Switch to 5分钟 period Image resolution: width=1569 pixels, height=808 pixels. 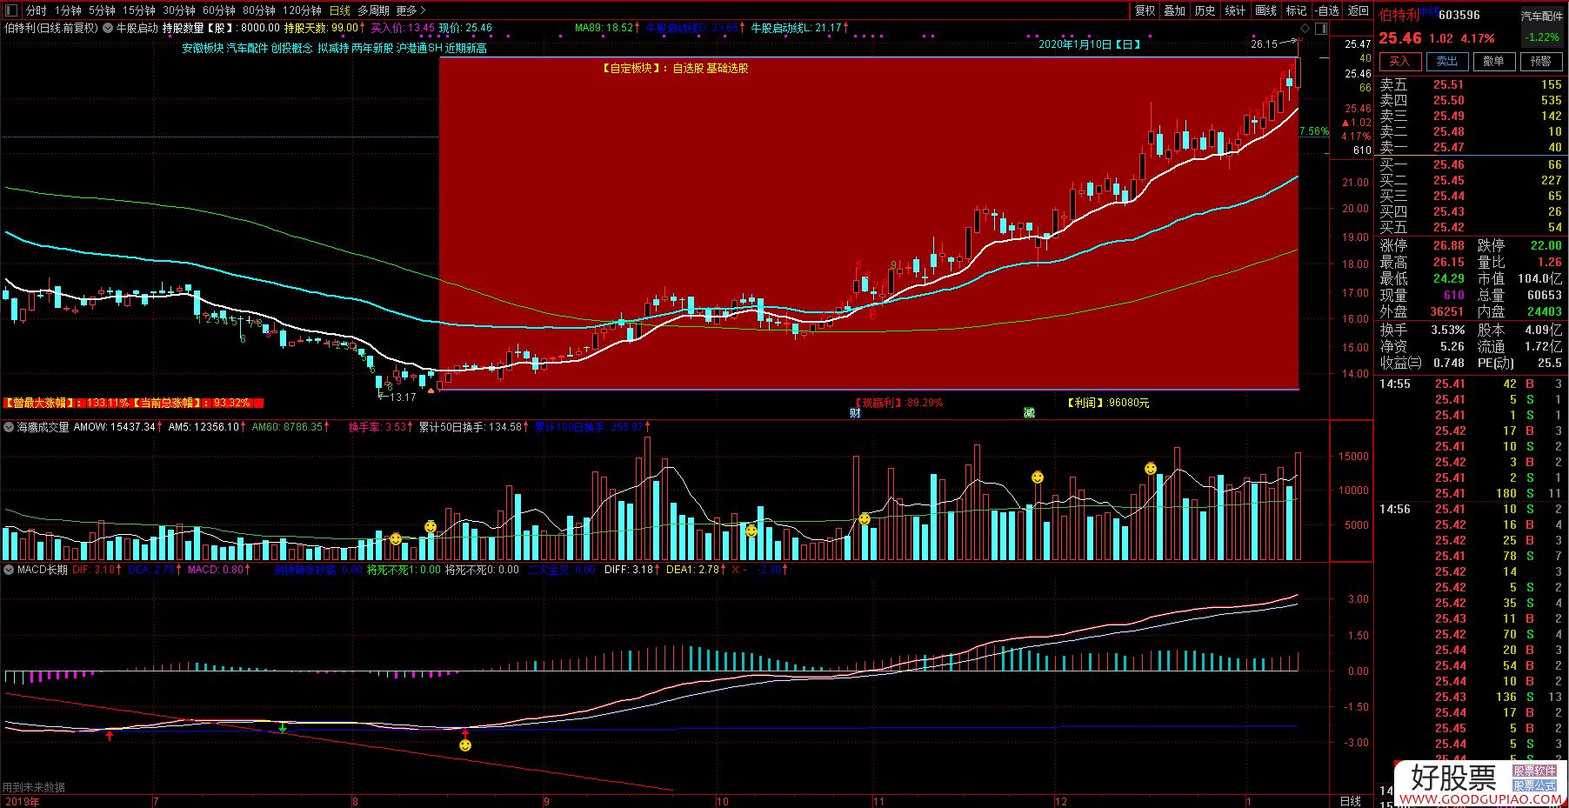click(102, 10)
